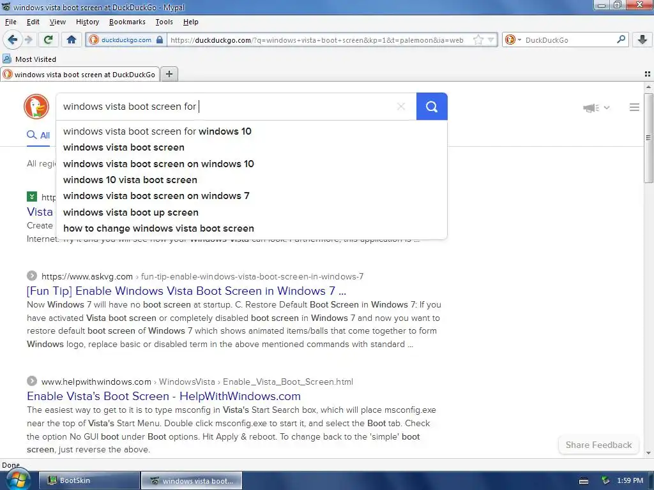Click the green favicon of the first result
Screen dimensions: 654x490
[32, 197]
